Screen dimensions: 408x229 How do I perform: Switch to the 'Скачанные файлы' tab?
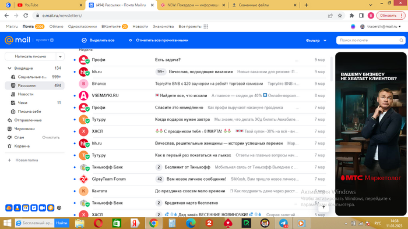pos(264,5)
